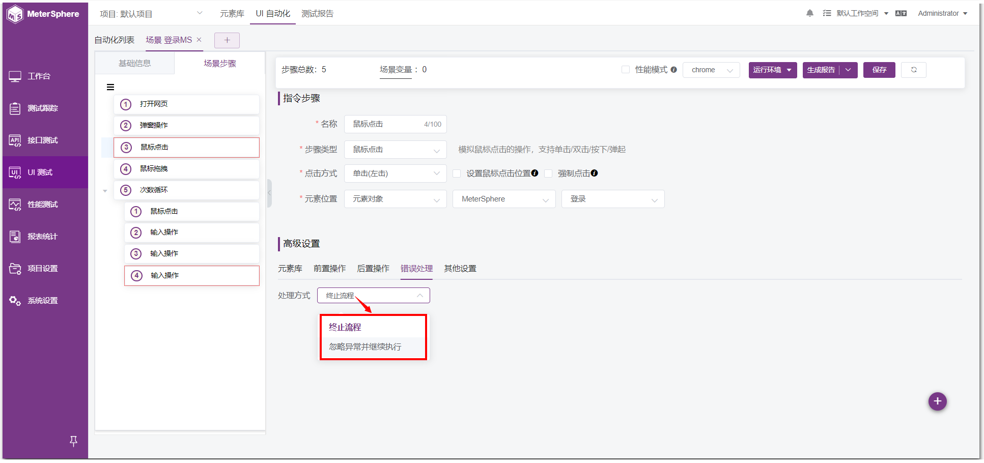Collapse the 次数循环 step tree arrow
Viewport: 984px width, 463px height.
pos(105,191)
